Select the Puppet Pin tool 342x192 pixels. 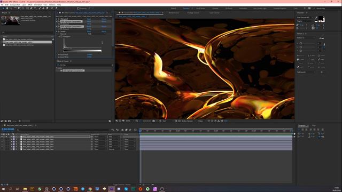(56, 9)
